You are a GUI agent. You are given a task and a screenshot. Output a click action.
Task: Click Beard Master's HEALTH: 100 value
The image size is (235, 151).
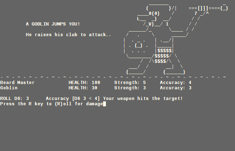point(85,83)
